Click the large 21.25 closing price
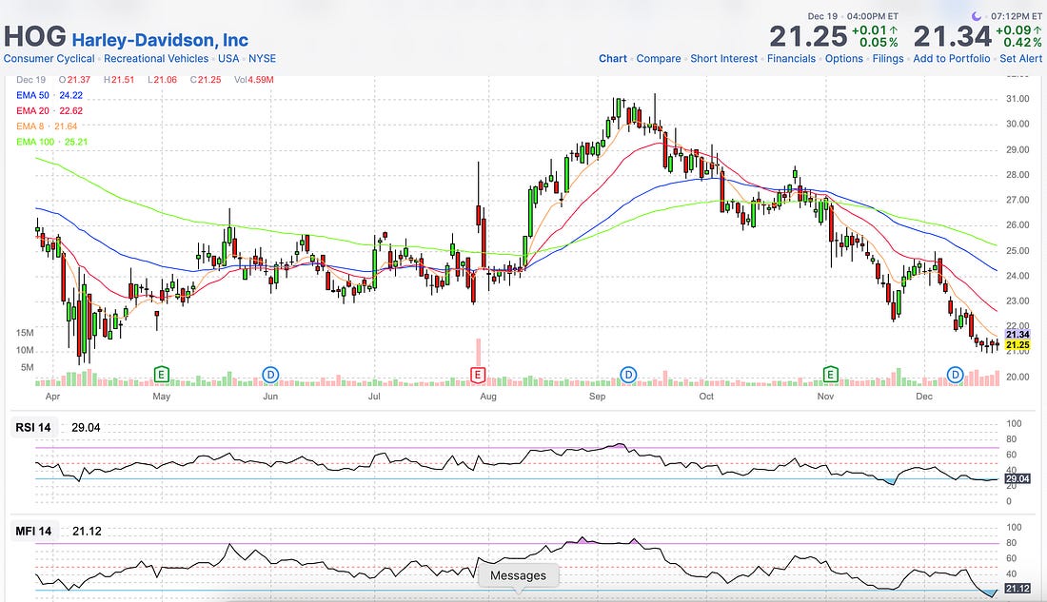 (808, 37)
